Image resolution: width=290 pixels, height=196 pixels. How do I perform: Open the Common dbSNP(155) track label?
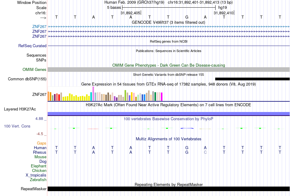click(27, 79)
